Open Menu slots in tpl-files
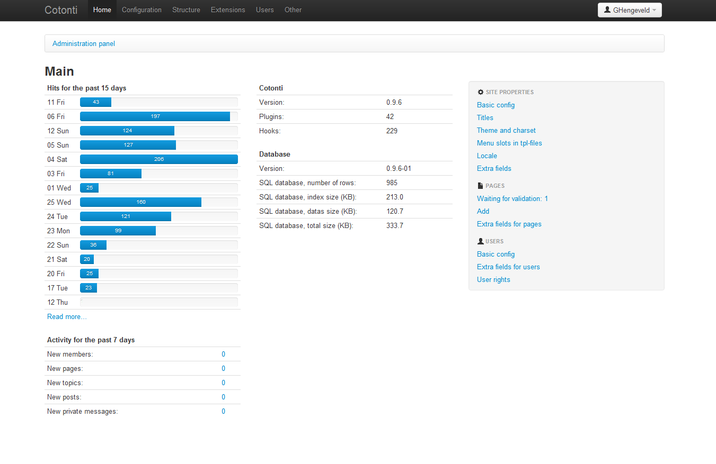 [509, 143]
